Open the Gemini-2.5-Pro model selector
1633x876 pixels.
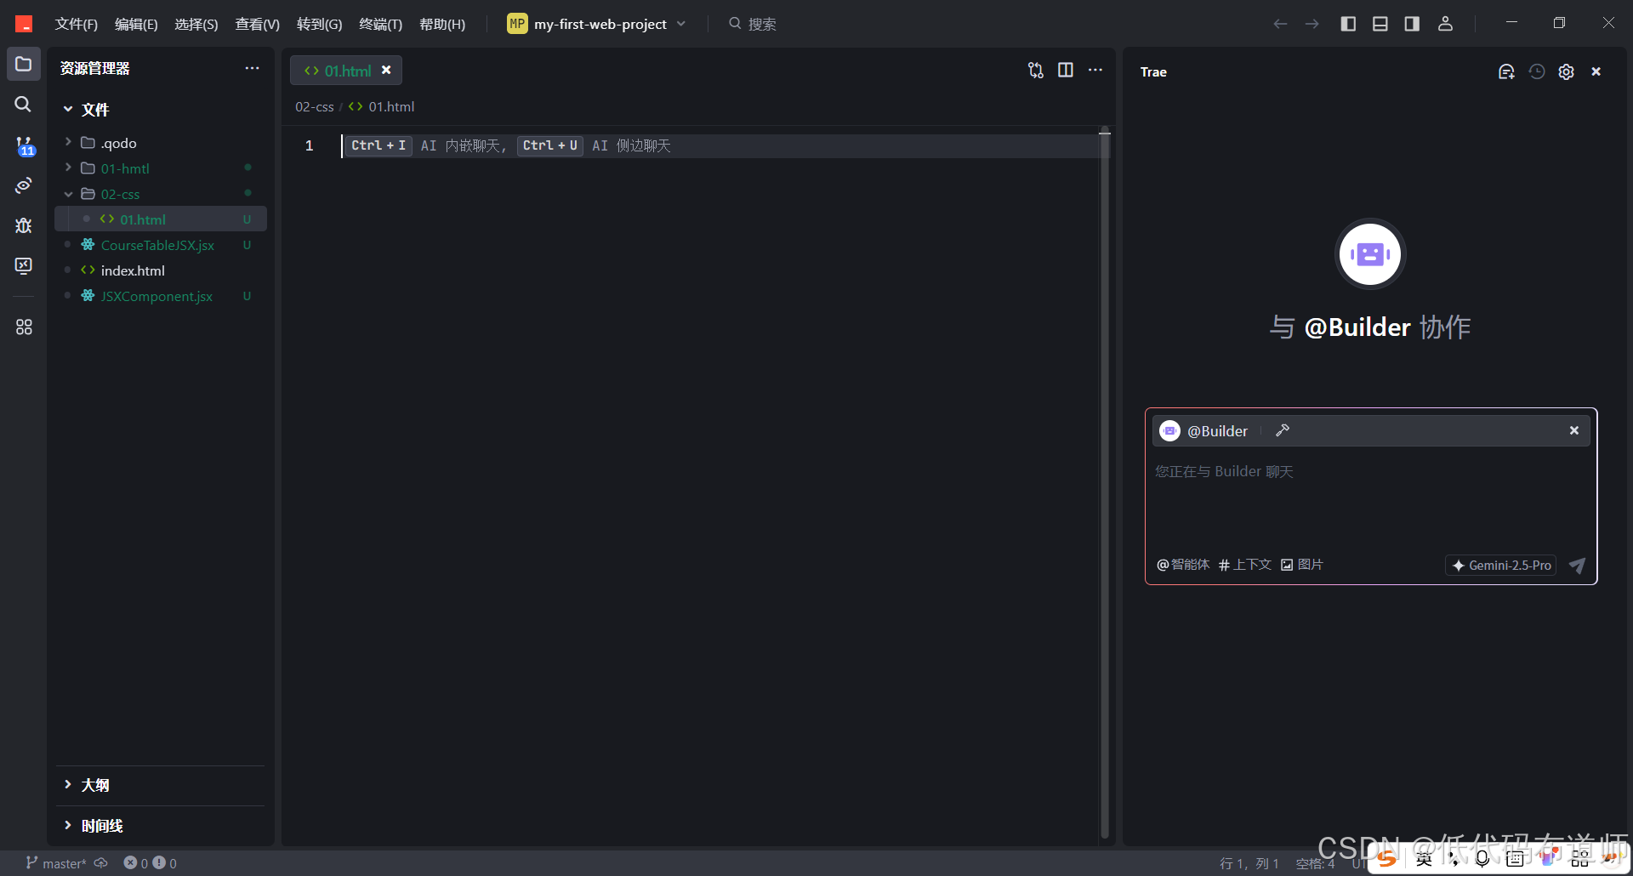coord(1501,566)
